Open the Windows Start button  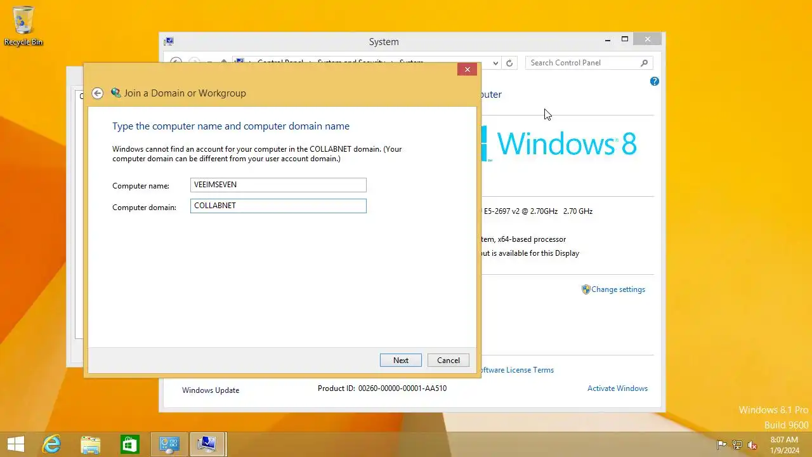(x=15, y=444)
